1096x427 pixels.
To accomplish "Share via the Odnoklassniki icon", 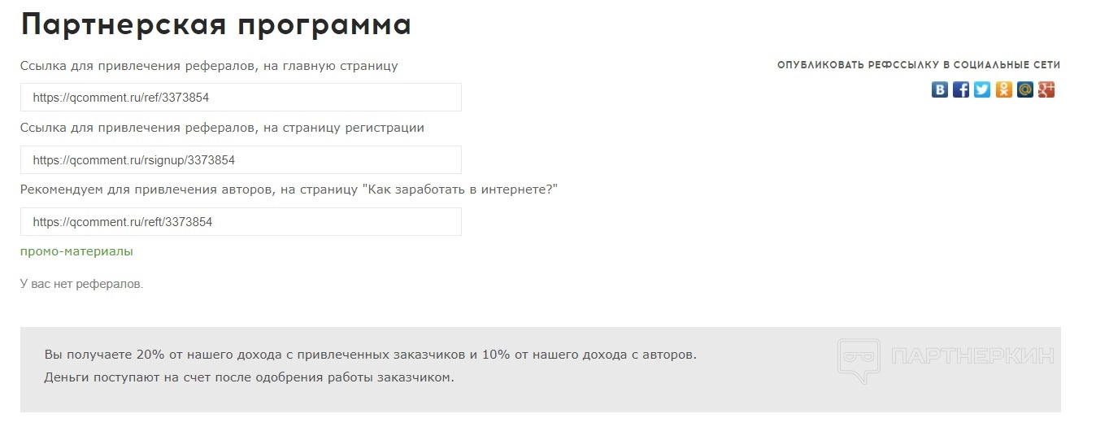I will coord(1004,89).
